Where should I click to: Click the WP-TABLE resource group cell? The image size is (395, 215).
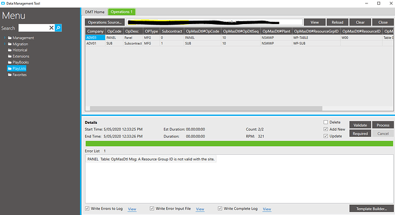pos(316,38)
